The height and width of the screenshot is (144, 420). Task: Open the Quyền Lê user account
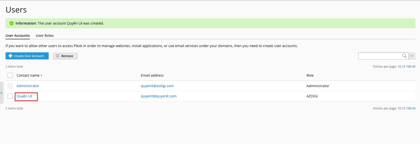point(24,96)
